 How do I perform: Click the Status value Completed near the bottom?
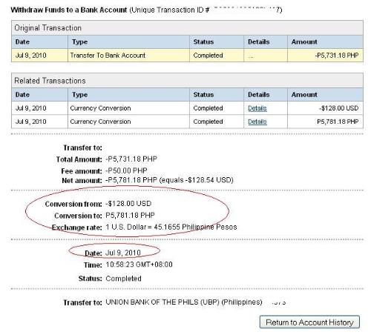tap(123, 279)
